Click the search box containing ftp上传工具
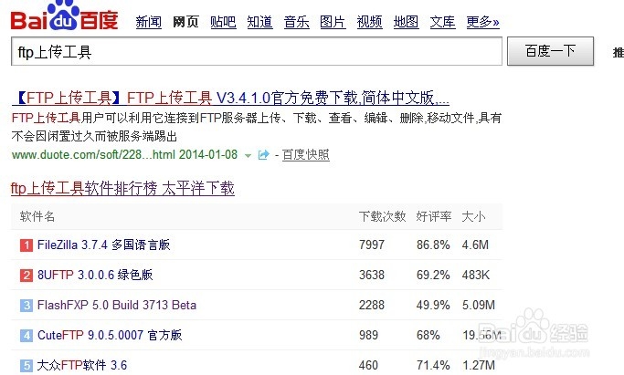Screen dimensions: 624x375 click(257, 51)
